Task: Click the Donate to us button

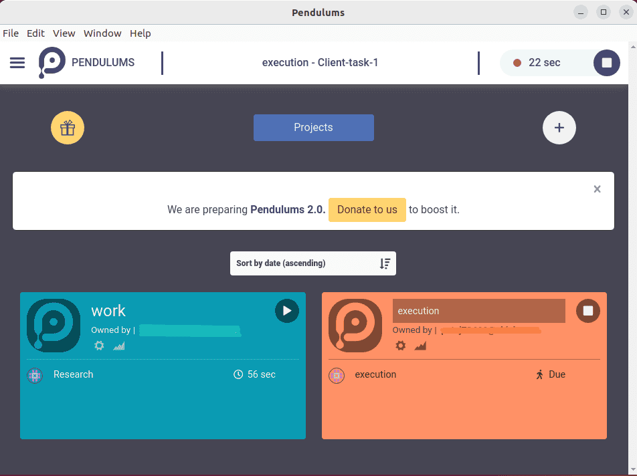Action: pos(367,210)
